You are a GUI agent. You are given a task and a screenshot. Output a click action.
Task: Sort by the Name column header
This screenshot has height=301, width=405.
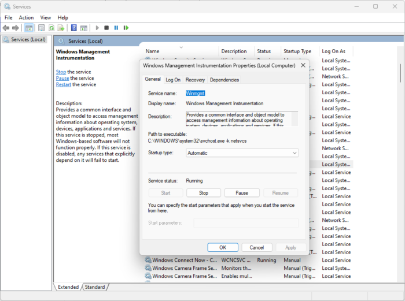(181, 51)
